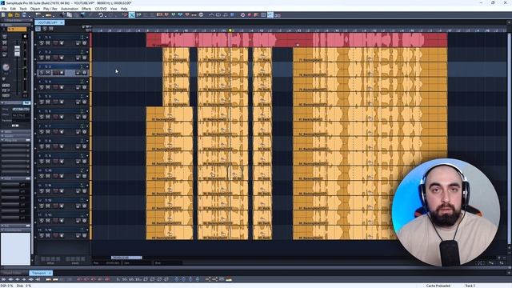
Task: Mute track 1 with its M button
Action: (48, 43)
